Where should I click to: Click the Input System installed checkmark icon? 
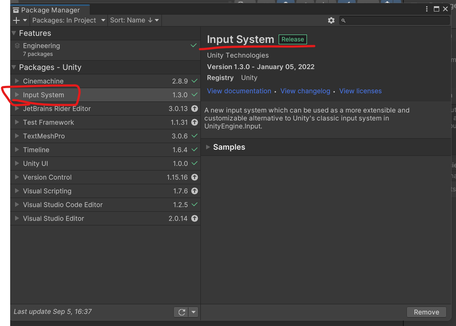coord(195,95)
